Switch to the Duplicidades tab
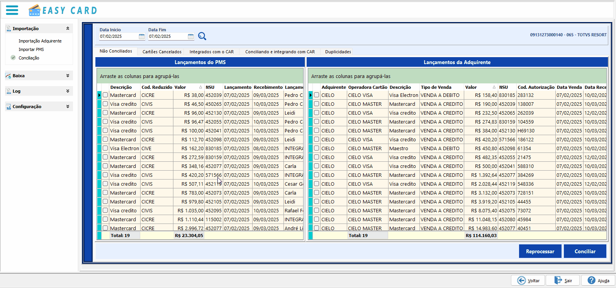Screen dimensions: 616x288 click(x=338, y=52)
